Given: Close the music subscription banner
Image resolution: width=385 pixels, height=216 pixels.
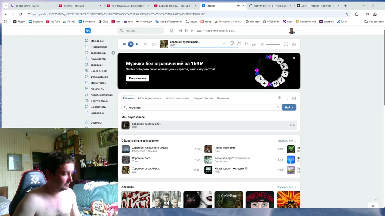Looking at the screenshot, I should tap(294, 58).
